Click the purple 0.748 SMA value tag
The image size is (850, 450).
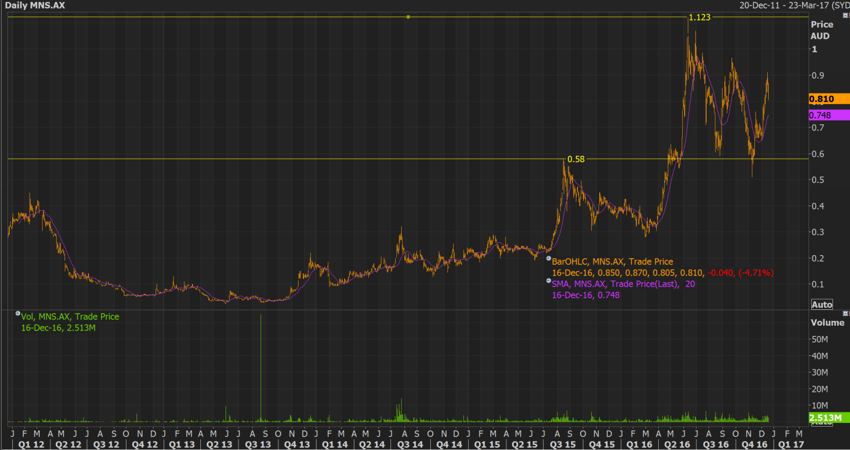point(829,115)
